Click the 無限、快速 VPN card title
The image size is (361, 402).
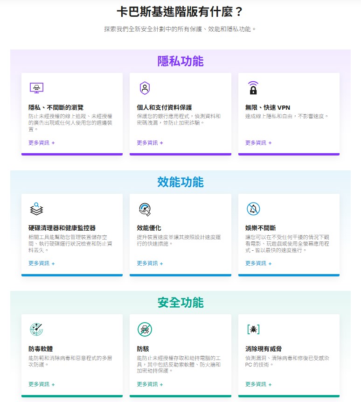[268, 107]
